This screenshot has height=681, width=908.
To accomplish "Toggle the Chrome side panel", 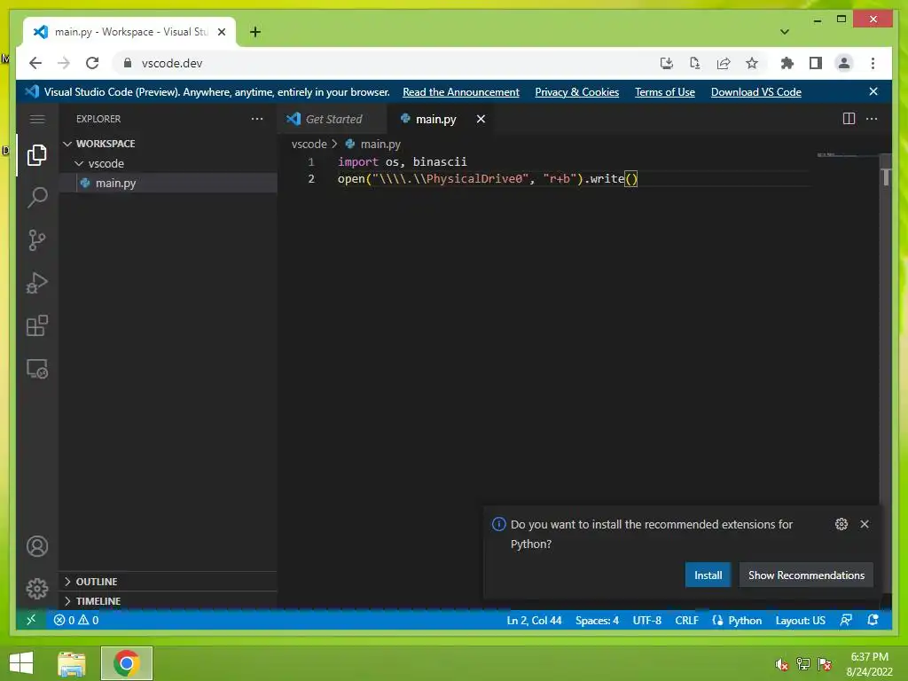I will click(816, 63).
